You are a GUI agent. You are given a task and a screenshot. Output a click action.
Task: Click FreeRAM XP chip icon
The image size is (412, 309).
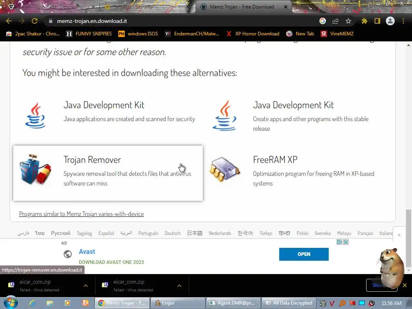coord(225,169)
